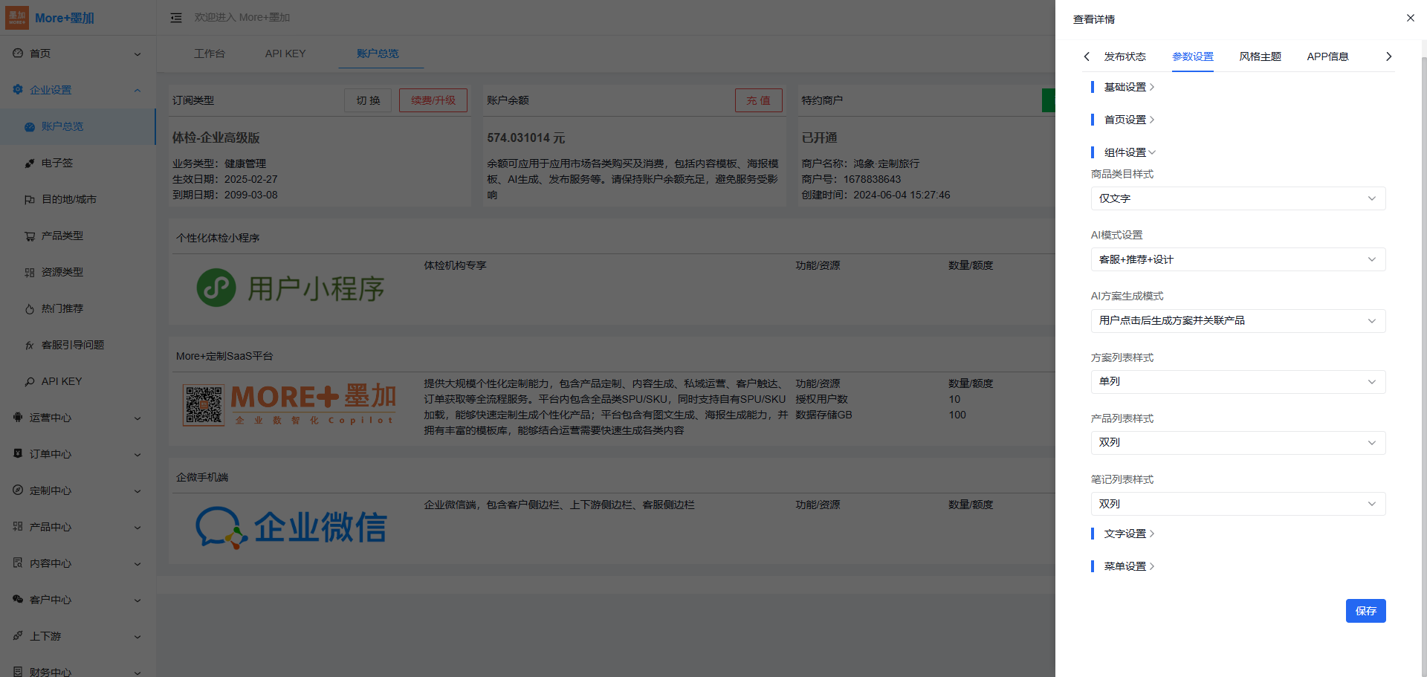Image resolution: width=1427 pixels, height=677 pixels.
Task: Click the 保存 button
Action: click(x=1365, y=611)
